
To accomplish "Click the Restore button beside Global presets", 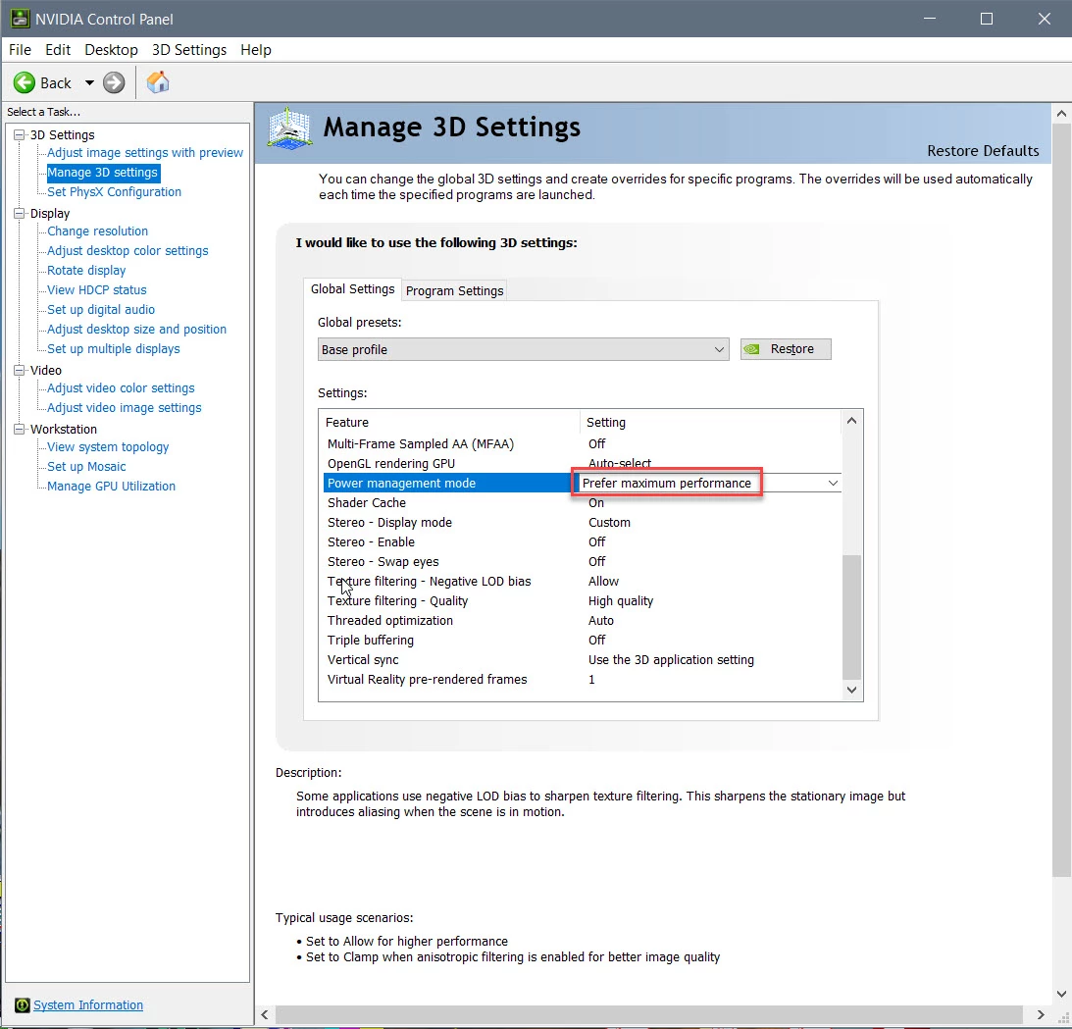I will tap(786, 348).
